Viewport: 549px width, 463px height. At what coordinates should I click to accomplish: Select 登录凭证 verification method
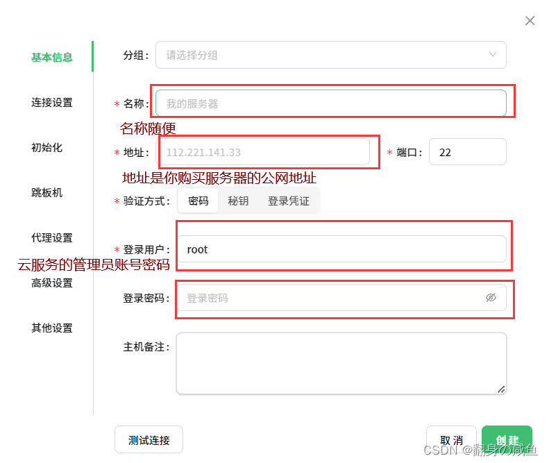click(289, 201)
